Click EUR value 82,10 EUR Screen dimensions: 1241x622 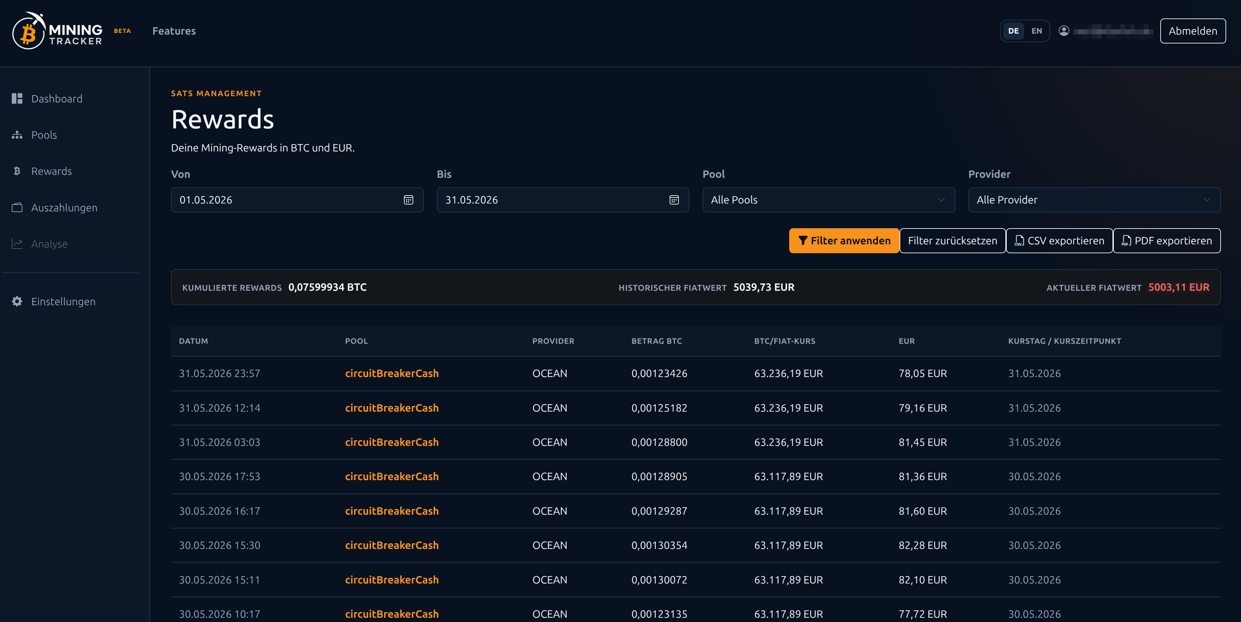pyautogui.click(x=923, y=580)
